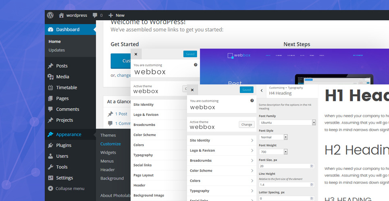The image size is (389, 201).
Task: Open Plugins via its plug icon
Action: coord(50,146)
